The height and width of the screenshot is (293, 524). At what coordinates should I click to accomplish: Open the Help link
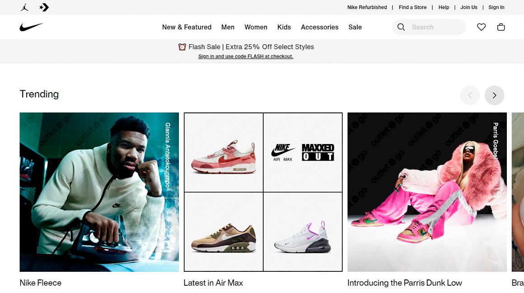(x=444, y=7)
